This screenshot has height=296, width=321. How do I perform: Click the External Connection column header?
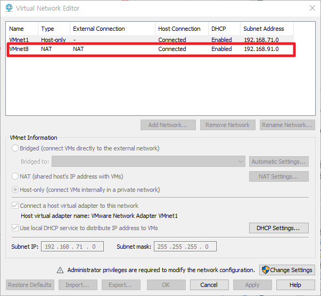click(112, 29)
